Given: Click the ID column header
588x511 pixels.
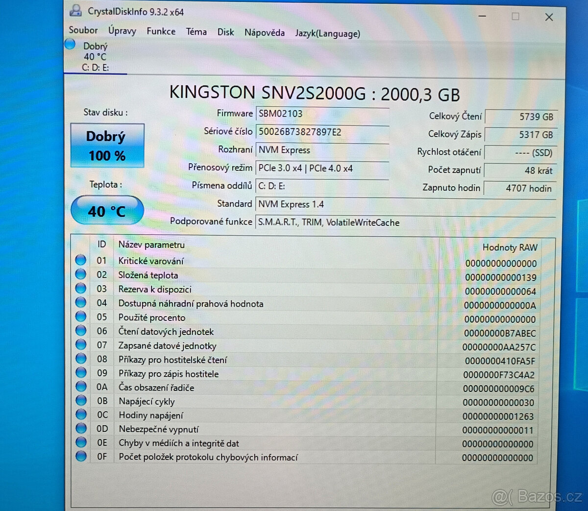Looking at the screenshot, I should [101, 244].
